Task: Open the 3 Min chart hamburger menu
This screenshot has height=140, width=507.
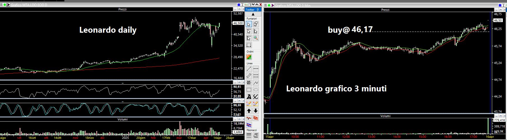Action: (265, 5)
